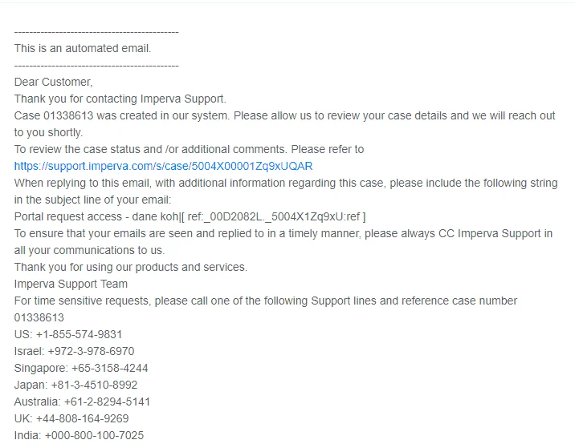The image size is (575, 448).
Task: Click the ref string in the subject line text
Action: [x=276, y=216]
